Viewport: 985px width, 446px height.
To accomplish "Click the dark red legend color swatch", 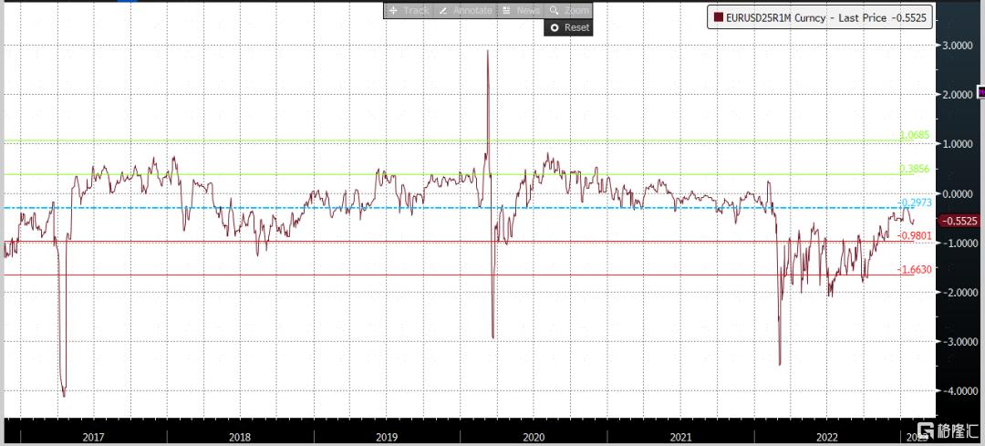I will click(x=717, y=18).
